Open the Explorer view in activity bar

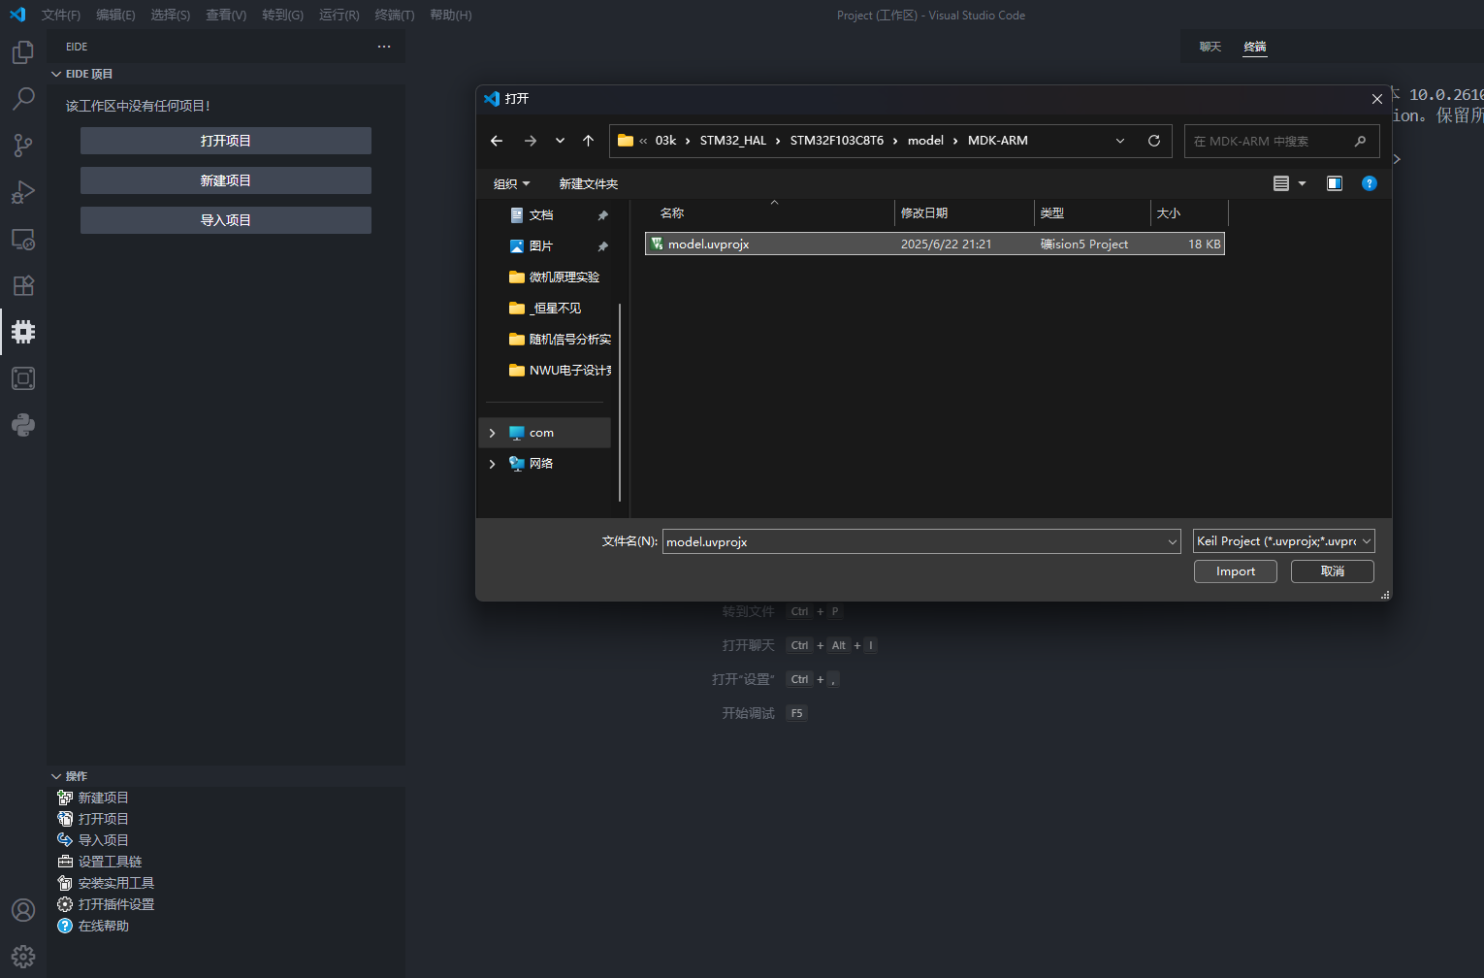coord(23,52)
